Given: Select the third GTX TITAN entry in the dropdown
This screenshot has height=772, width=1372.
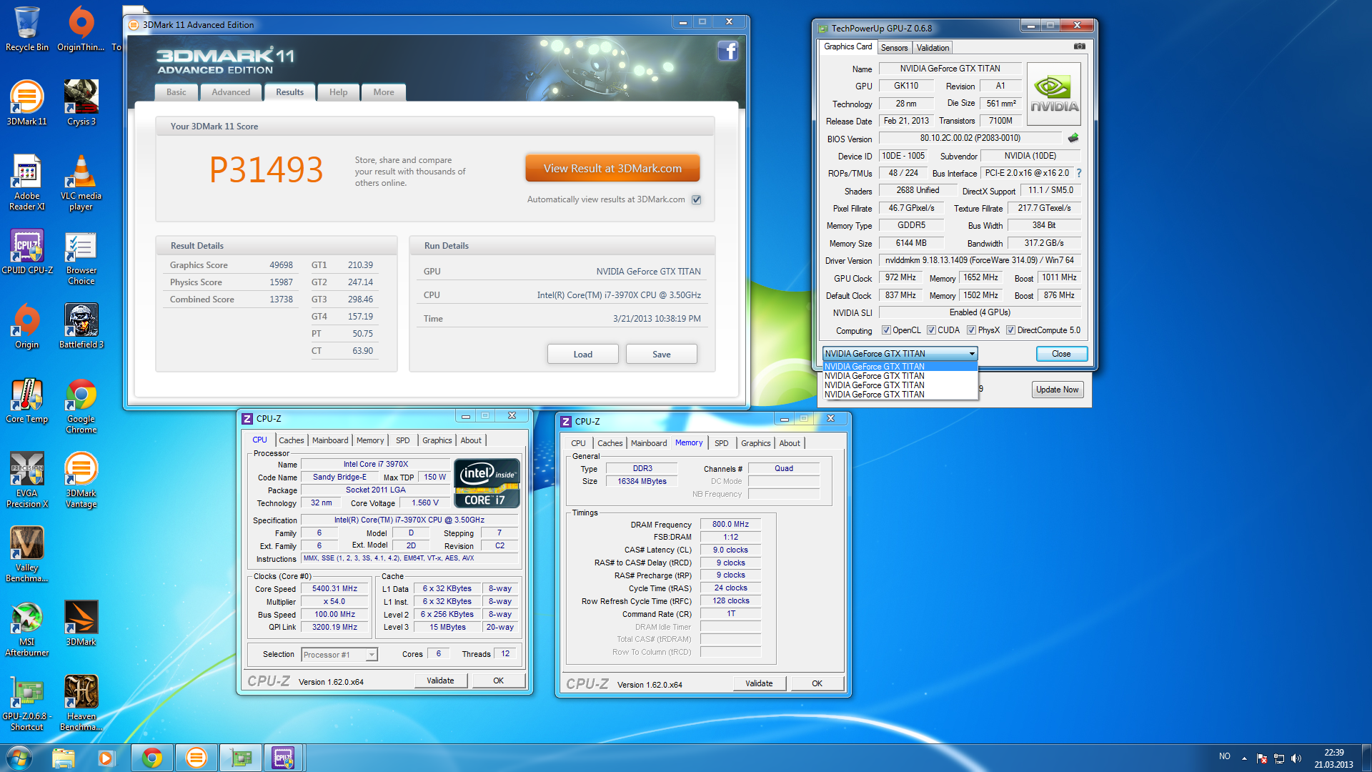Looking at the screenshot, I should tap(900, 385).
